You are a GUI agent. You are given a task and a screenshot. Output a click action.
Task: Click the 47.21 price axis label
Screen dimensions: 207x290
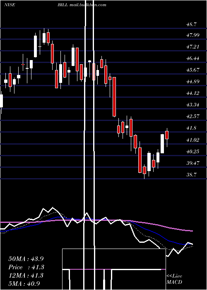coord(193,46)
